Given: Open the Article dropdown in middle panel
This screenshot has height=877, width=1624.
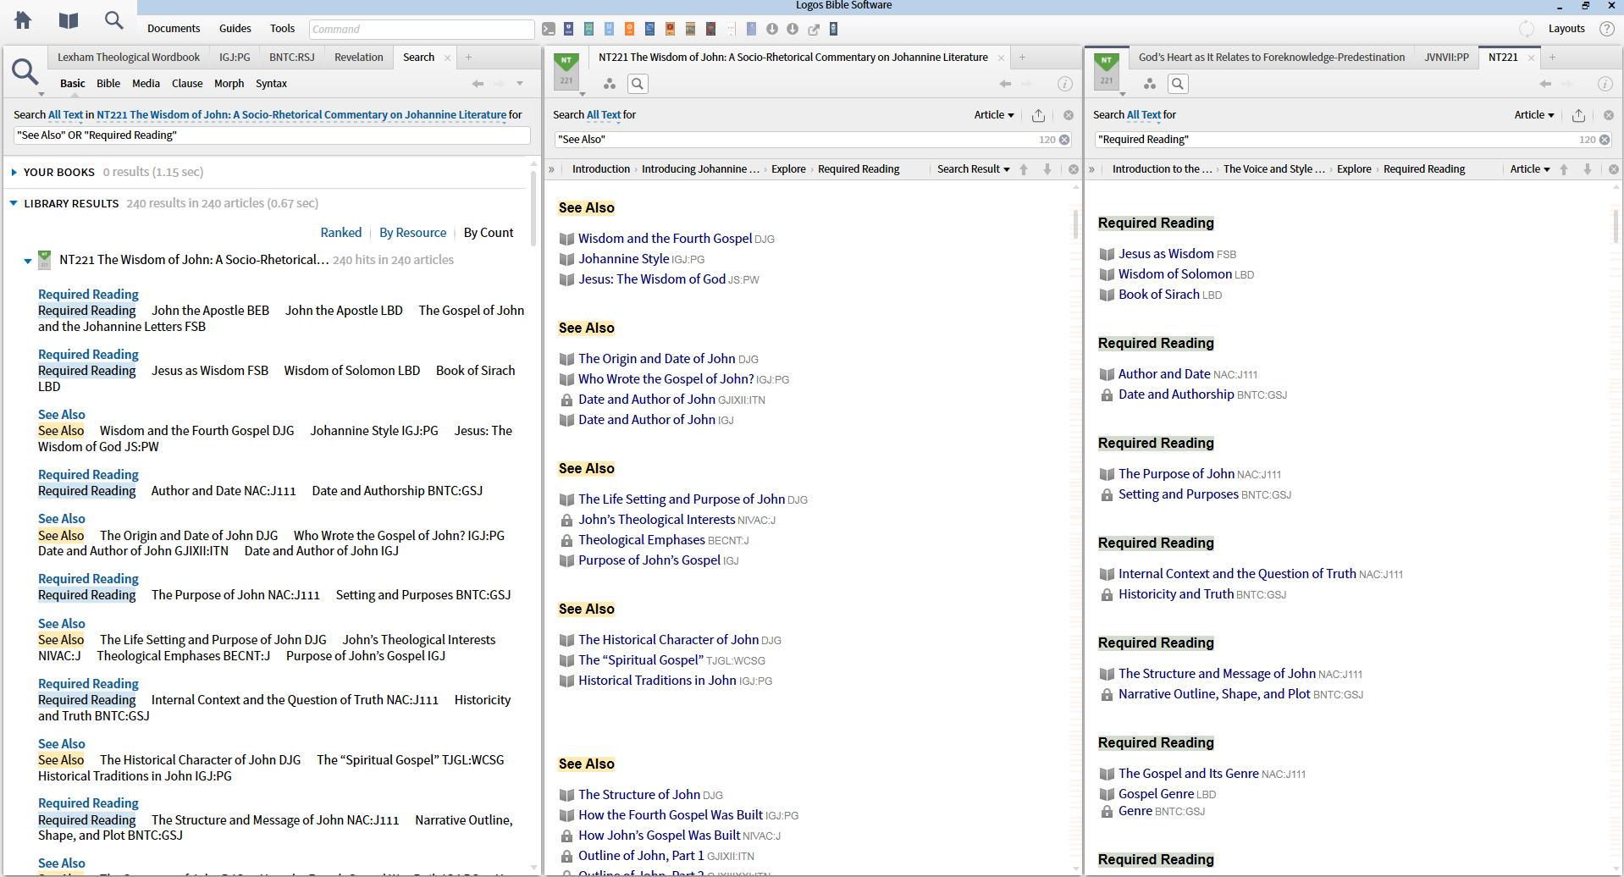Looking at the screenshot, I should click(994, 115).
